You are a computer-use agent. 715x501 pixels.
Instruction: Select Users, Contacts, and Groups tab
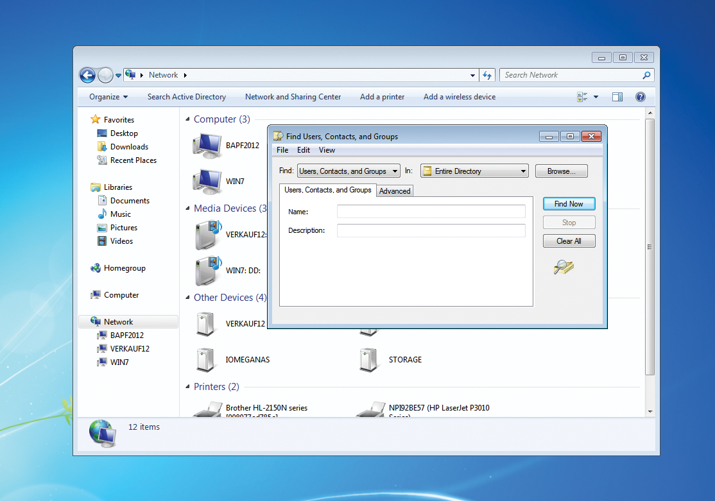tap(328, 190)
